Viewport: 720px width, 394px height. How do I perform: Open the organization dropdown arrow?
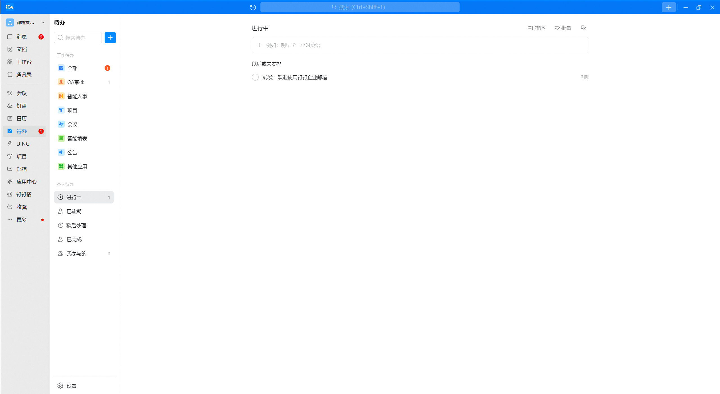[x=43, y=22]
